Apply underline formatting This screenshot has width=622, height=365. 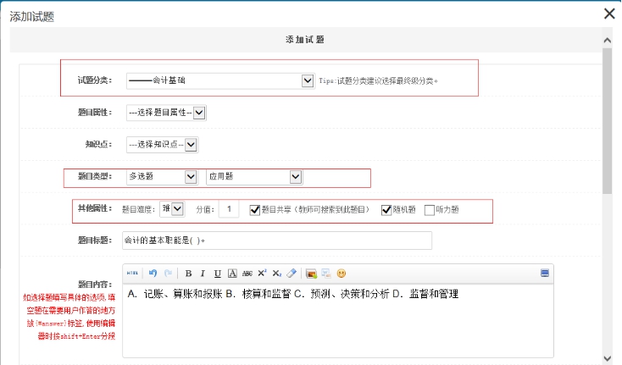click(x=218, y=274)
